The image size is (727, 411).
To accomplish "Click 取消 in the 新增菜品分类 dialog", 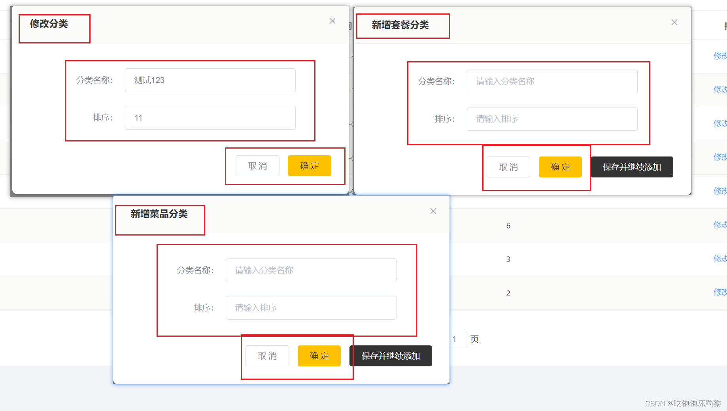I will [267, 356].
